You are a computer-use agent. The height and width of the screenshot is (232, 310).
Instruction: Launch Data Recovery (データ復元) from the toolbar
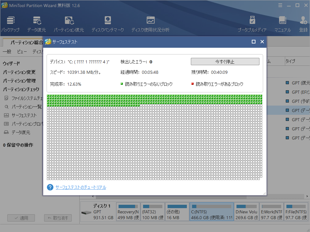pos(36,24)
